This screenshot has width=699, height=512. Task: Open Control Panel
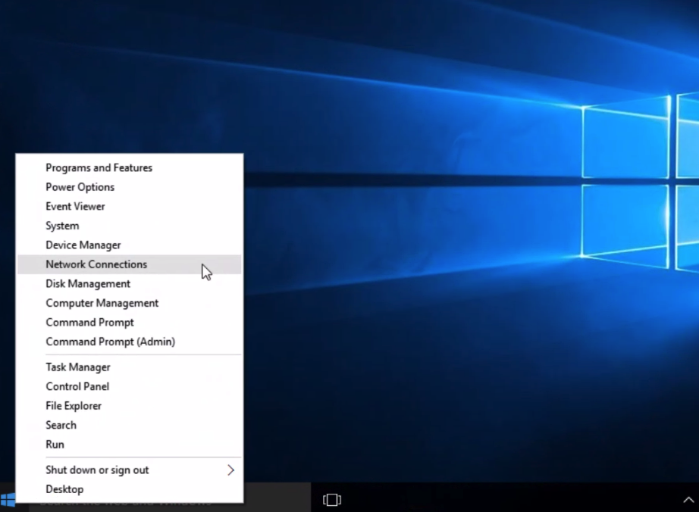click(x=130, y=386)
